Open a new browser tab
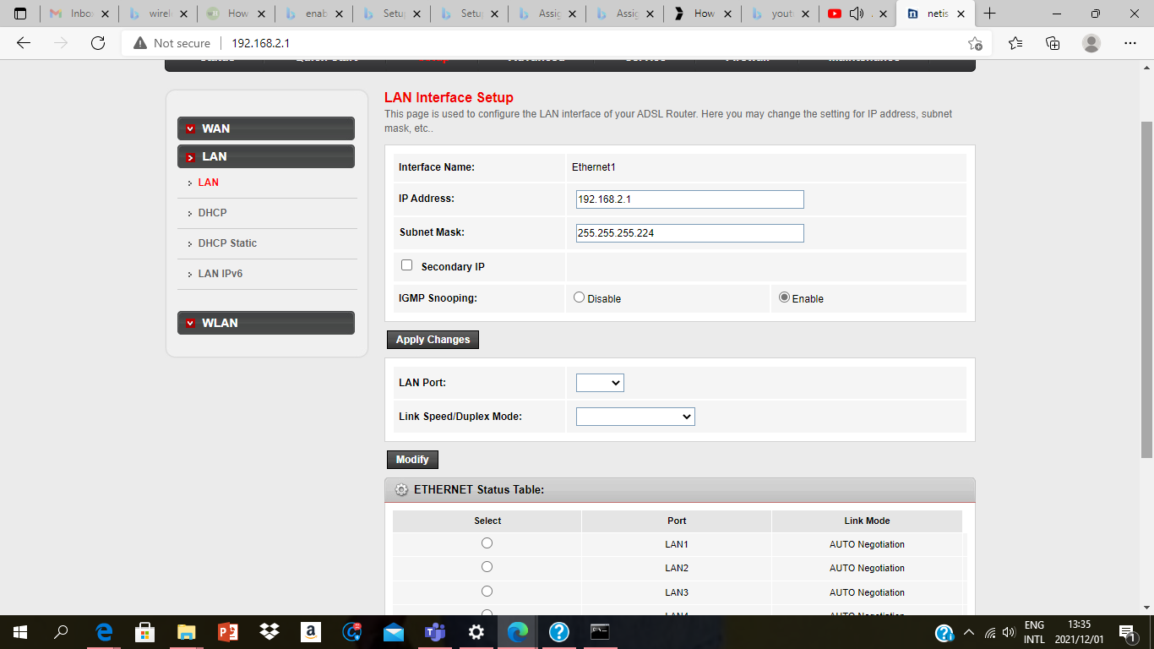 click(x=990, y=14)
